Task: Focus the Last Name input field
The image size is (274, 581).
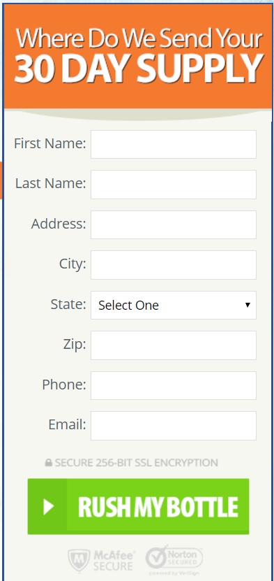Action: click(x=174, y=185)
